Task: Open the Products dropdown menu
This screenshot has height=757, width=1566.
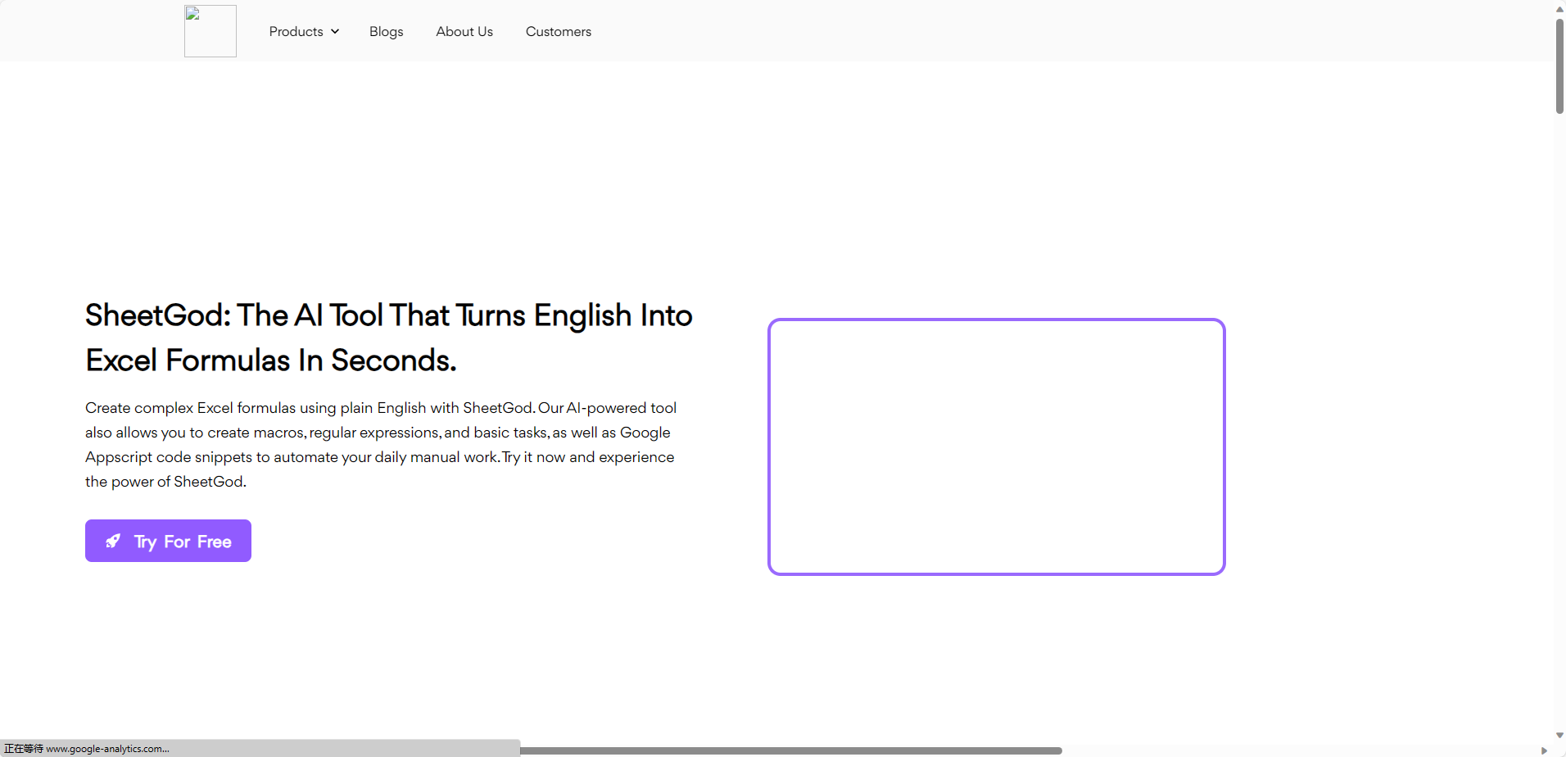Action: [x=304, y=31]
